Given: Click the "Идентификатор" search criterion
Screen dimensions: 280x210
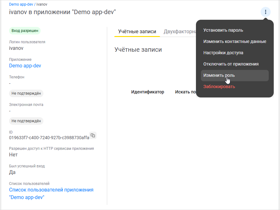Looking at the screenshot, I should pyautogui.click(x=147, y=92).
